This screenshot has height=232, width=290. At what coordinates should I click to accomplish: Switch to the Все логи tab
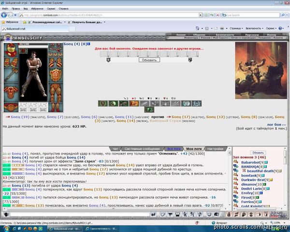tap(174, 149)
